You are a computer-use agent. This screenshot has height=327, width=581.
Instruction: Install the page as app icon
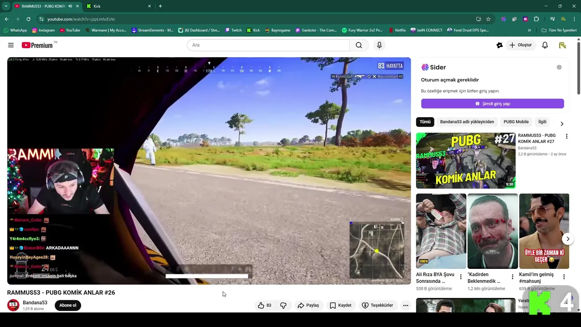[x=478, y=19]
